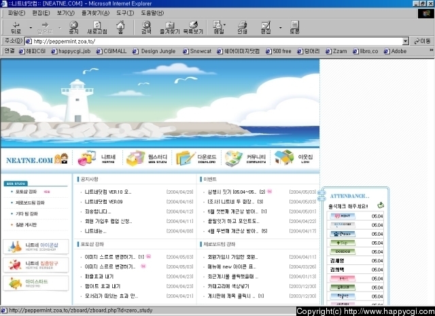Click the Edit (편집) toolbar icon
Image resolution: width=435 pixels, height=316 pixels.
[x=266, y=28]
